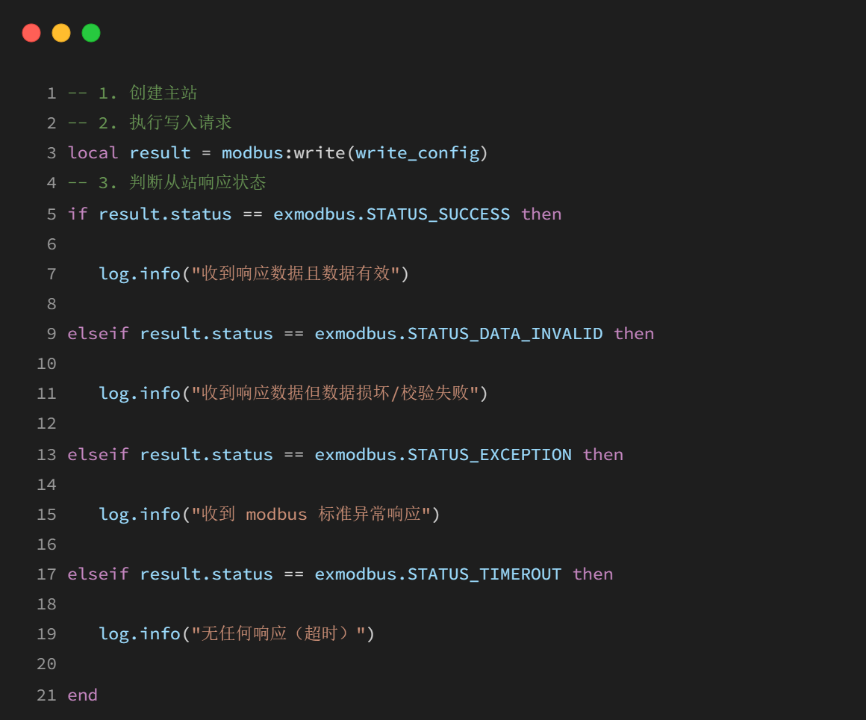Click the 'elseif' keyword on line 9
Screen dimensions: 866x720
98,333
